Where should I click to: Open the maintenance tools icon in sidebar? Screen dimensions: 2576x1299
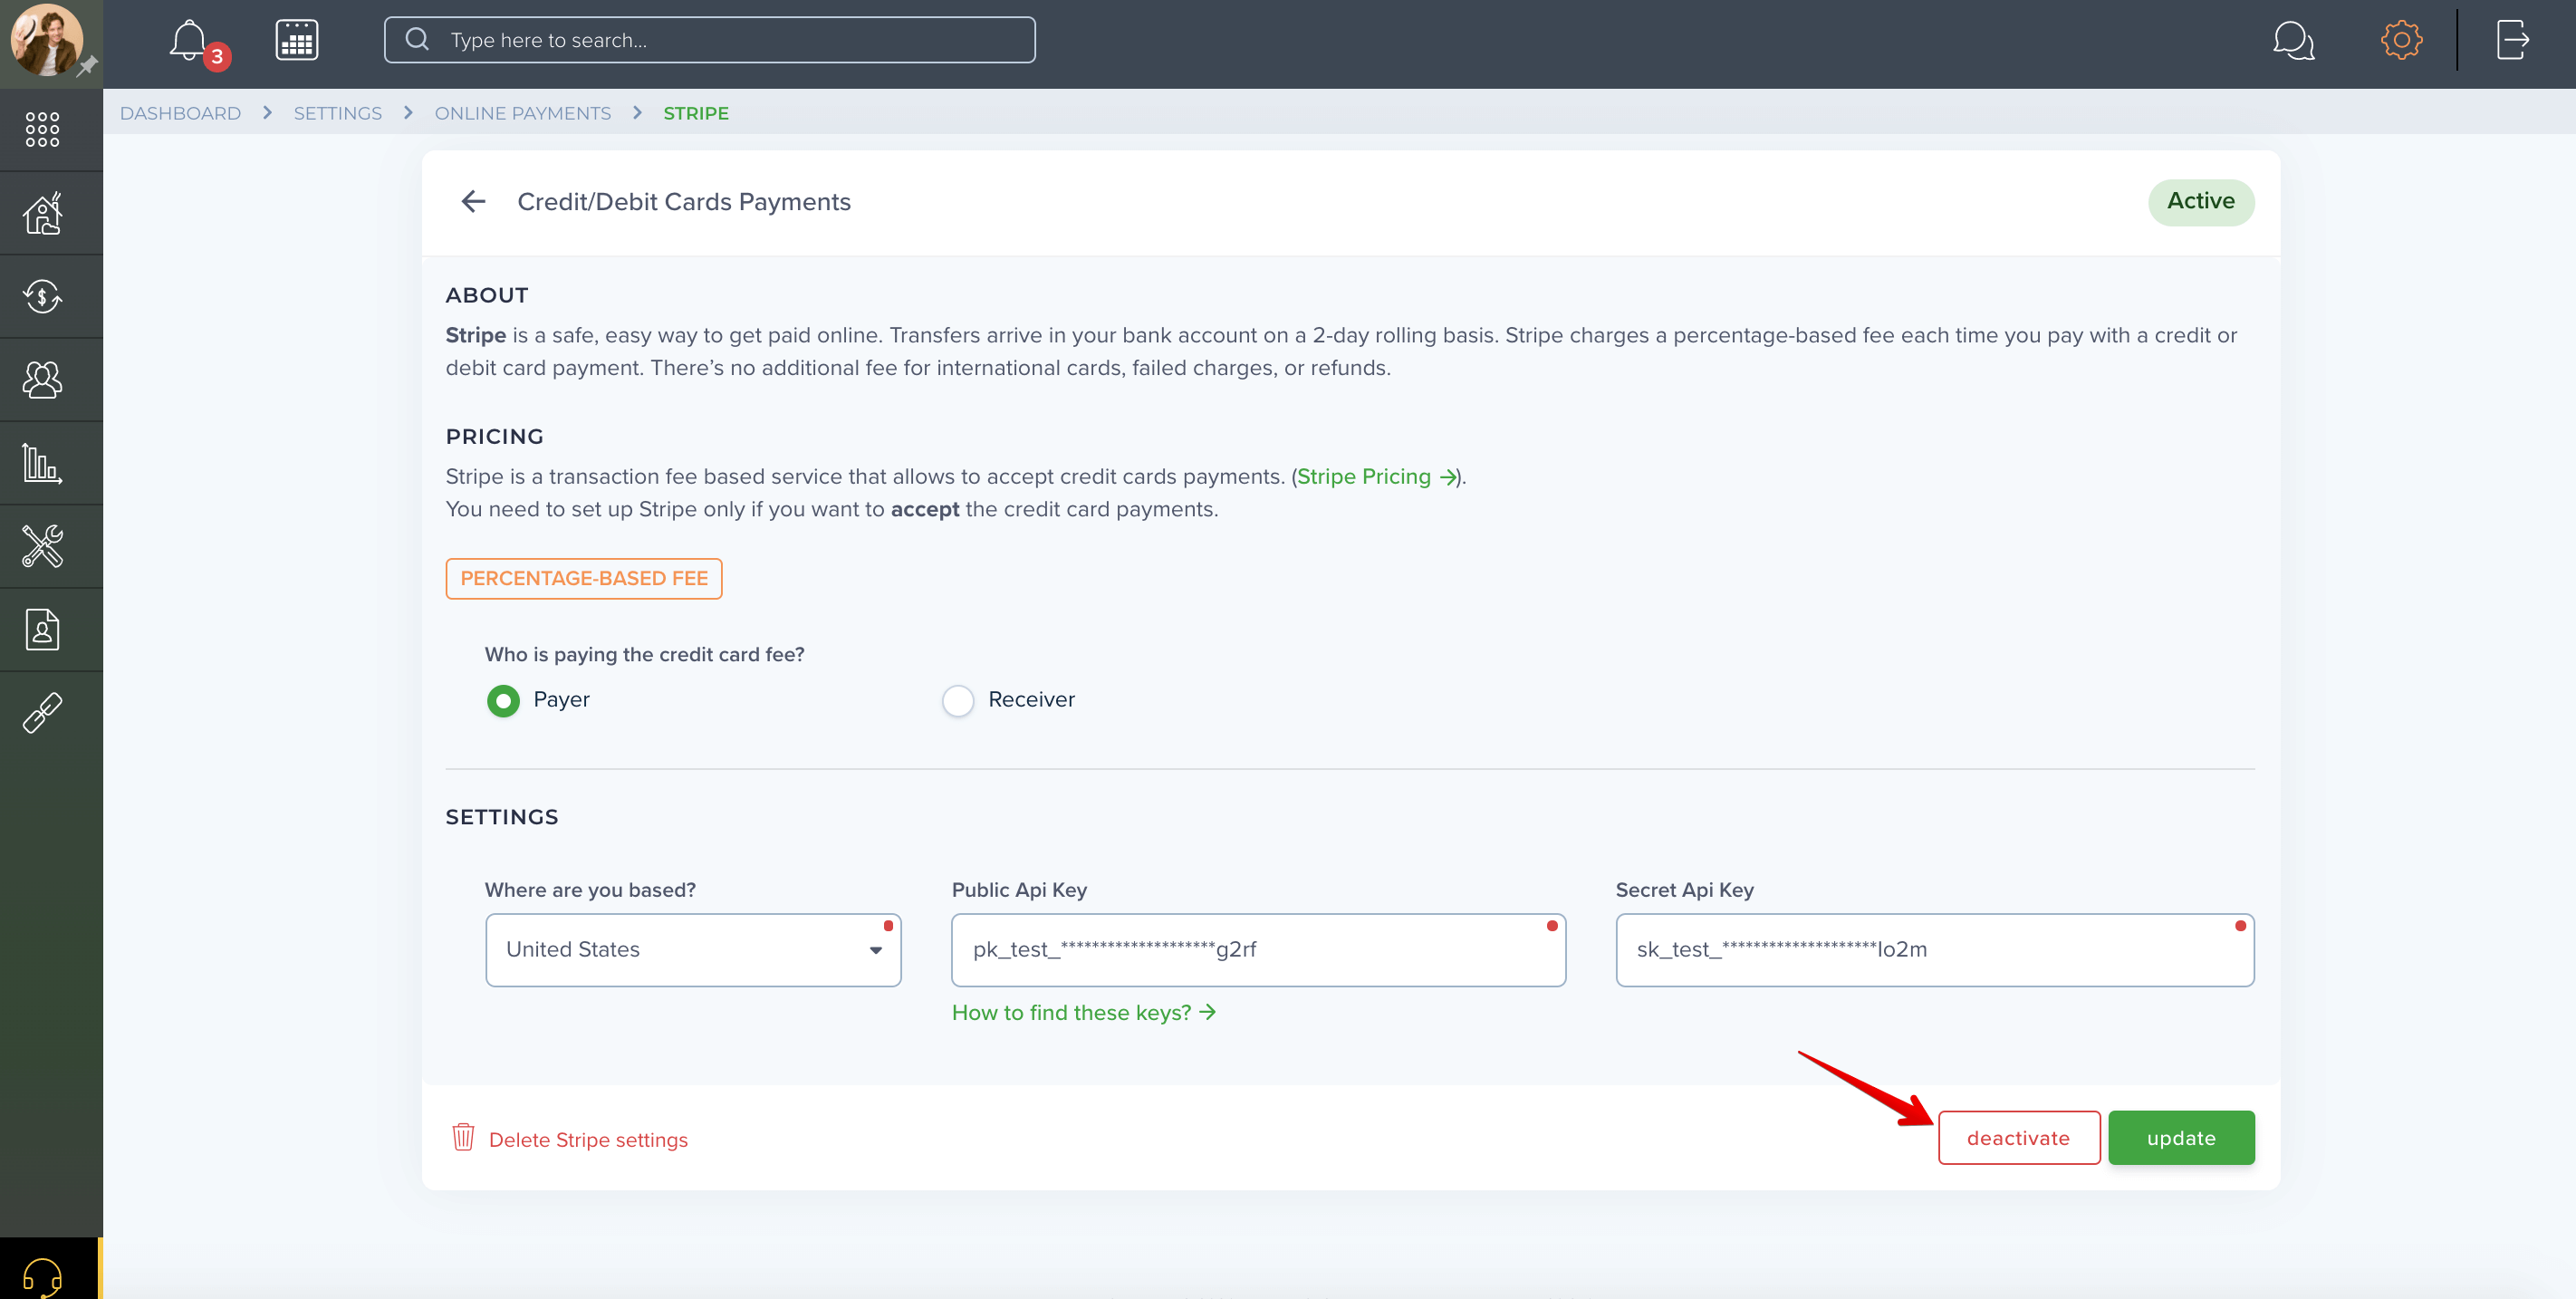point(42,546)
